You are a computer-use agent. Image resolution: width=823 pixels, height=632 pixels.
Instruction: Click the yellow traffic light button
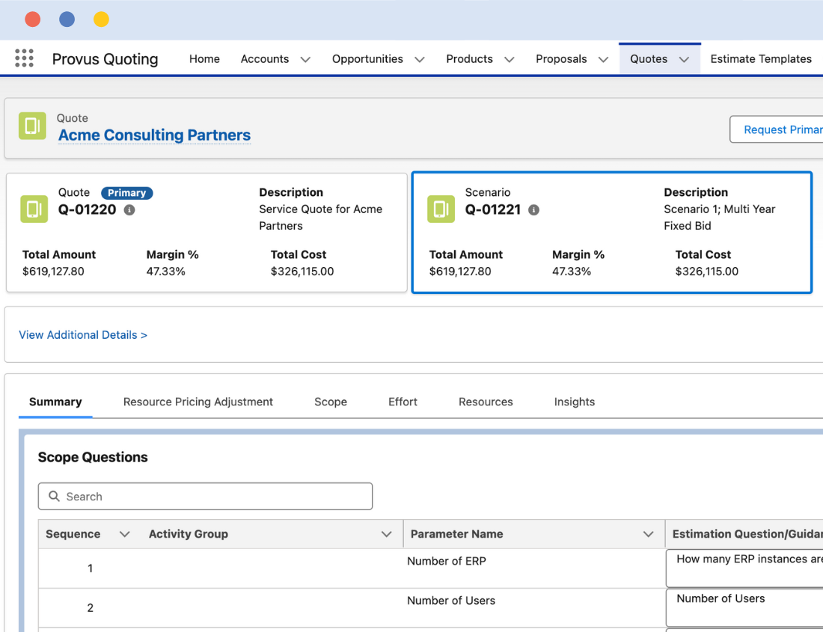click(102, 19)
